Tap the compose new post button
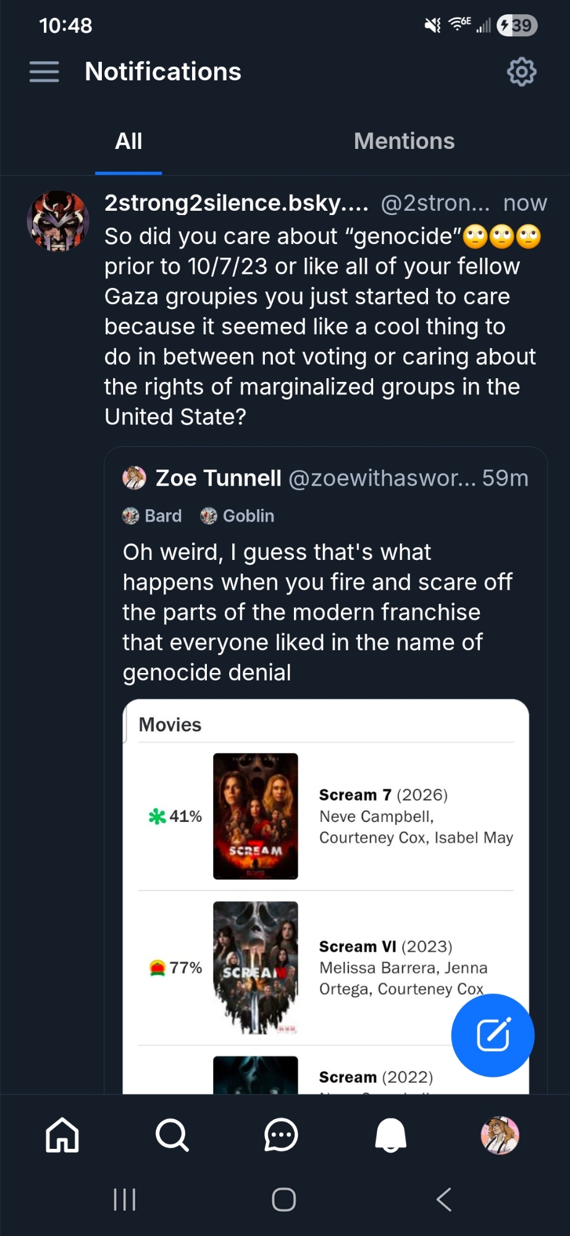 coord(492,1035)
